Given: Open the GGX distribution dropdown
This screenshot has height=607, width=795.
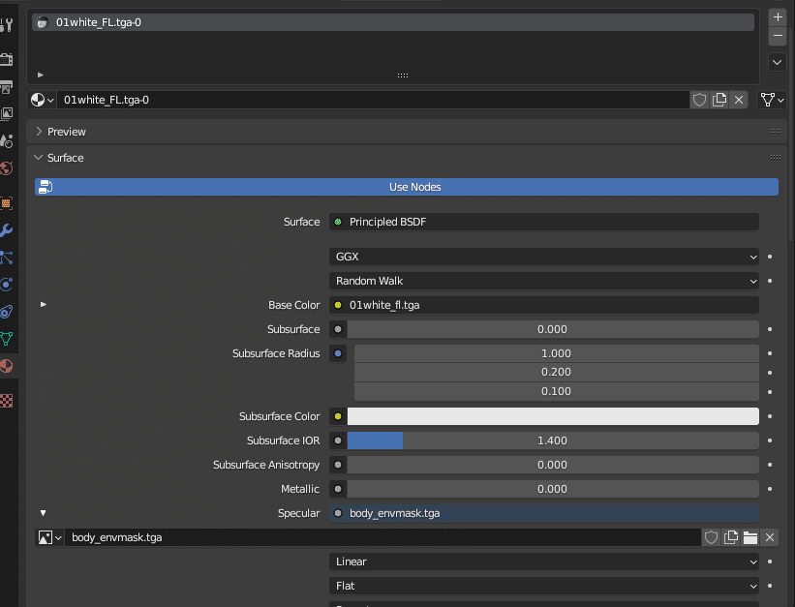Looking at the screenshot, I should (544, 257).
